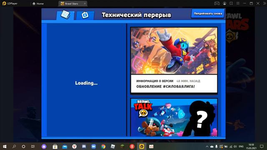Open Discord from the taskbar
Image resolution: width=267 pixels, height=150 pixels.
click(x=84, y=146)
